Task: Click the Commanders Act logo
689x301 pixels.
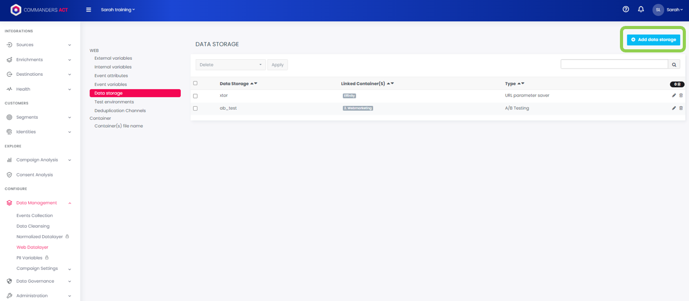Action: click(39, 10)
